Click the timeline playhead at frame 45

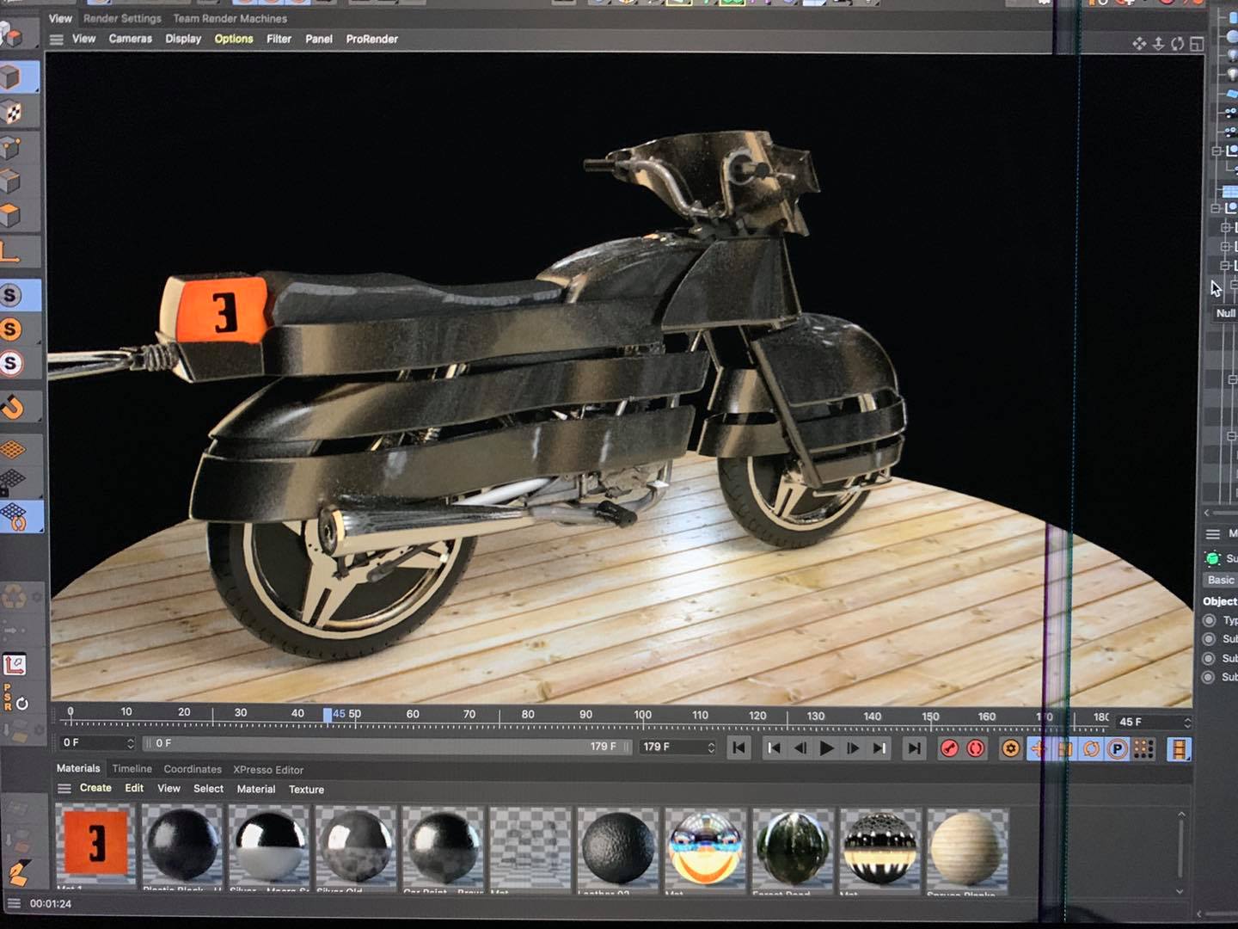click(328, 715)
